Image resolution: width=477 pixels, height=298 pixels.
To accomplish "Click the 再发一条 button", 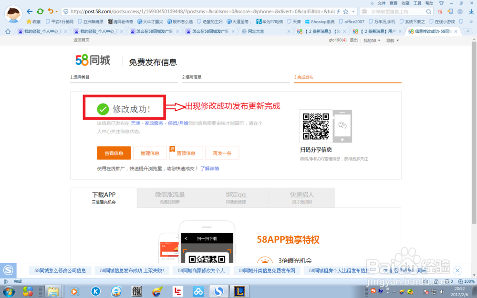I will (x=222, y=153).
